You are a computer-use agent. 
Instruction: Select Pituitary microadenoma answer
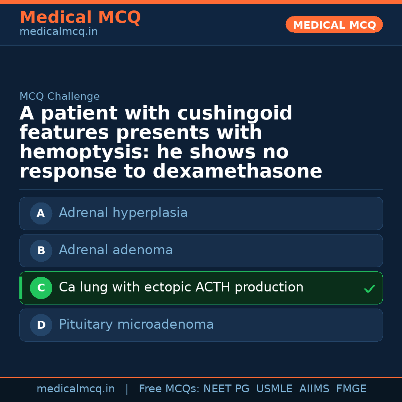(x=136, y=325)
